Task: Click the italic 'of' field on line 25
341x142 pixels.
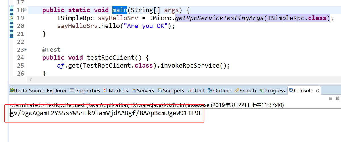Action: (61, 66)
